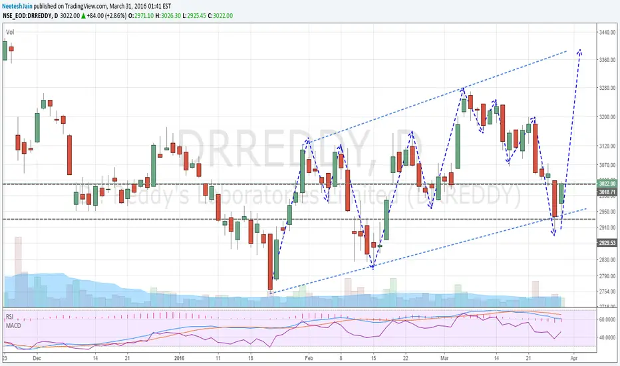Select the +84.00 (+2.86%) change value
Screen dimensions: 620x366
[x=106, y=16]
